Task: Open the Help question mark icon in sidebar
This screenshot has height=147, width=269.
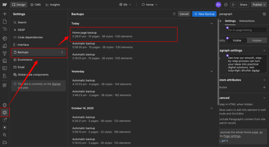Action: 5,120
